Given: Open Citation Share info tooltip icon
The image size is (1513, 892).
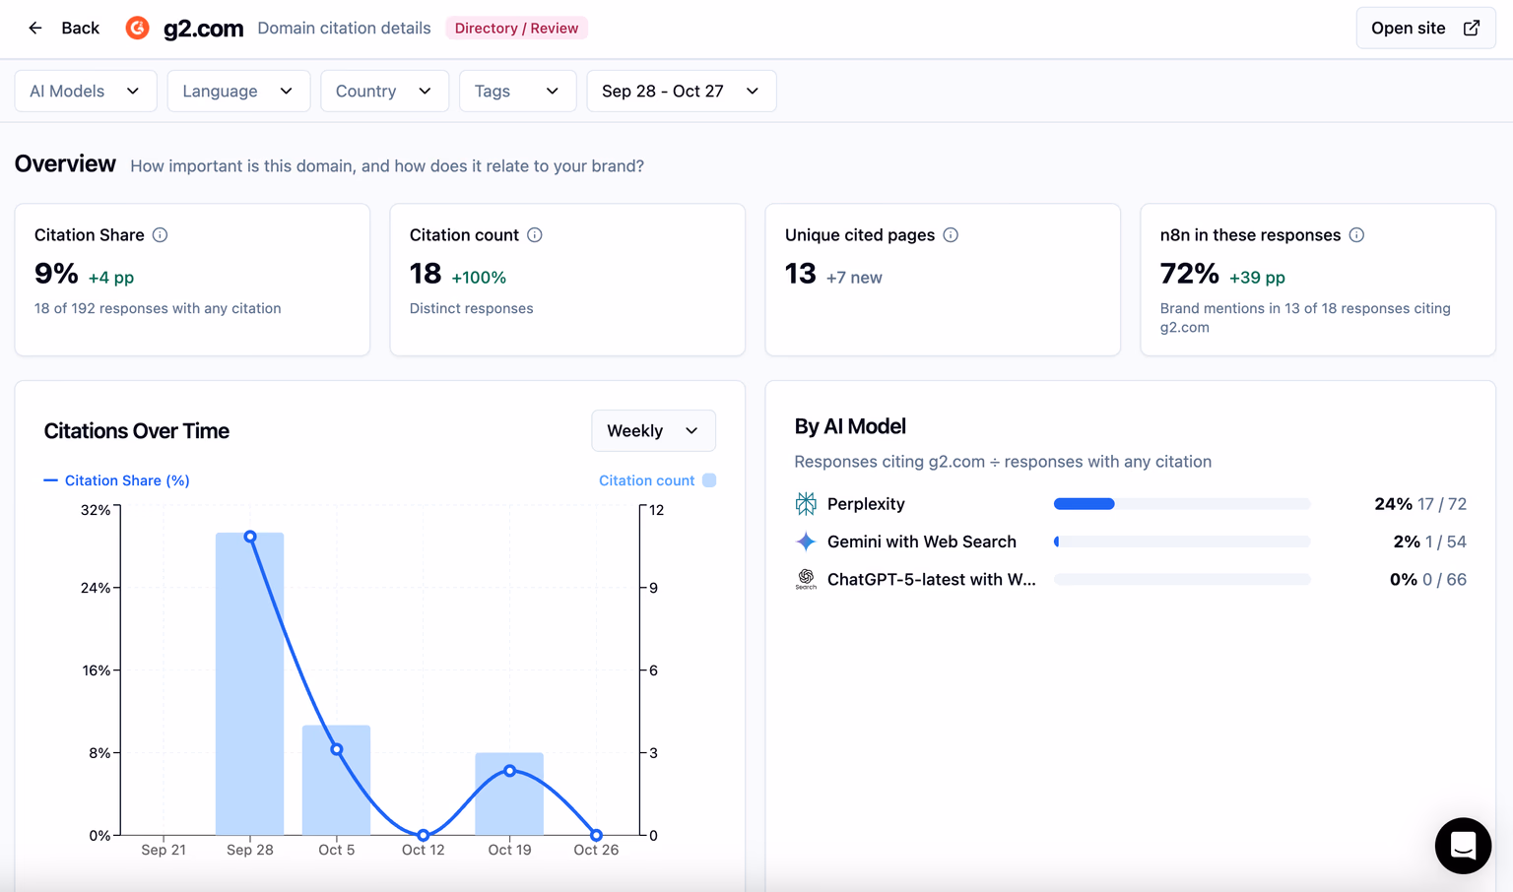Looking at the screenshot, I should coord(160,234).
